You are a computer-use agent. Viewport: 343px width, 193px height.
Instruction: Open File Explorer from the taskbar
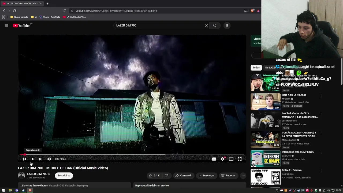pos(10,190)
